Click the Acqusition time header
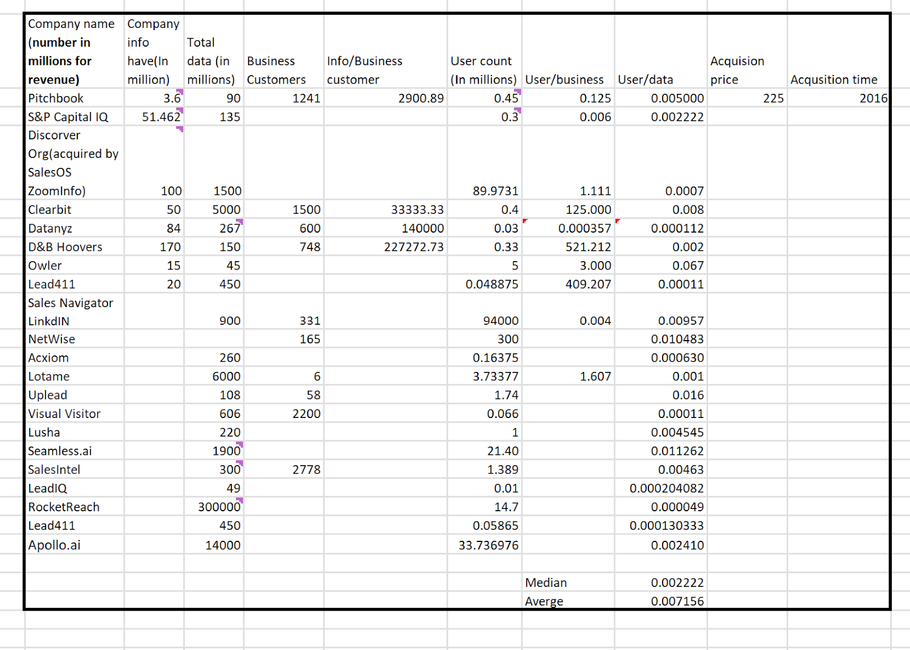 (x=839, y=51)
